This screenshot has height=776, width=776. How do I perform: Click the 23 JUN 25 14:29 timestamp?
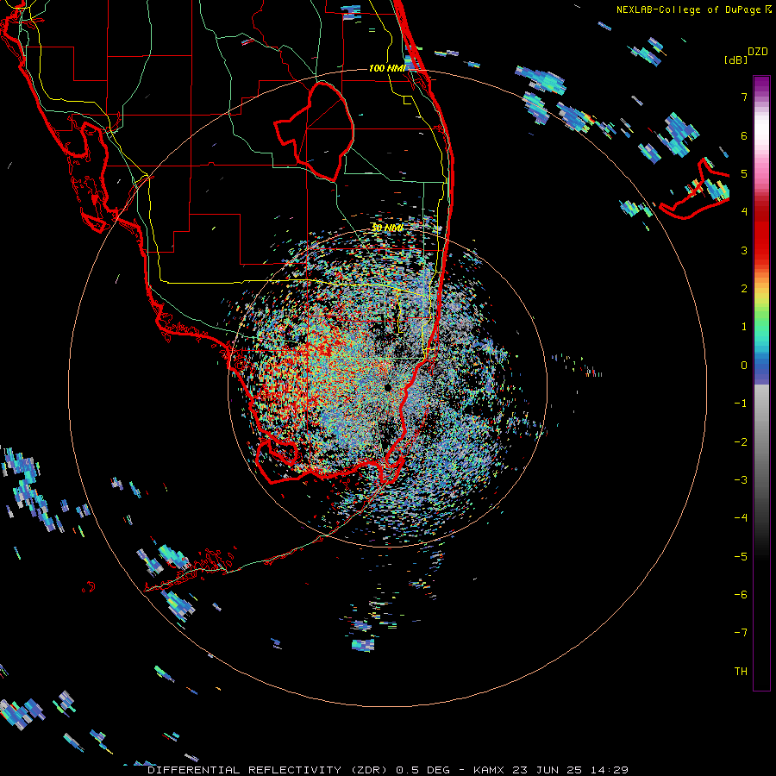pos(570,770)
